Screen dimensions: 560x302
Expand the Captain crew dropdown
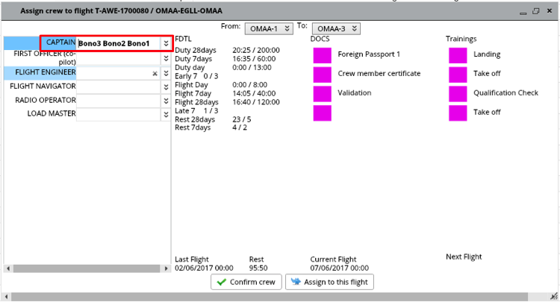166,44
